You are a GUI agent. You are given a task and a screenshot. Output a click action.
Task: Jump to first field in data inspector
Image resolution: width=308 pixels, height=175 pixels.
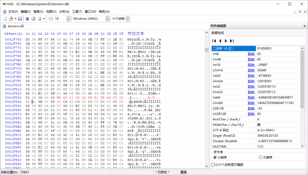click(214, 41)
